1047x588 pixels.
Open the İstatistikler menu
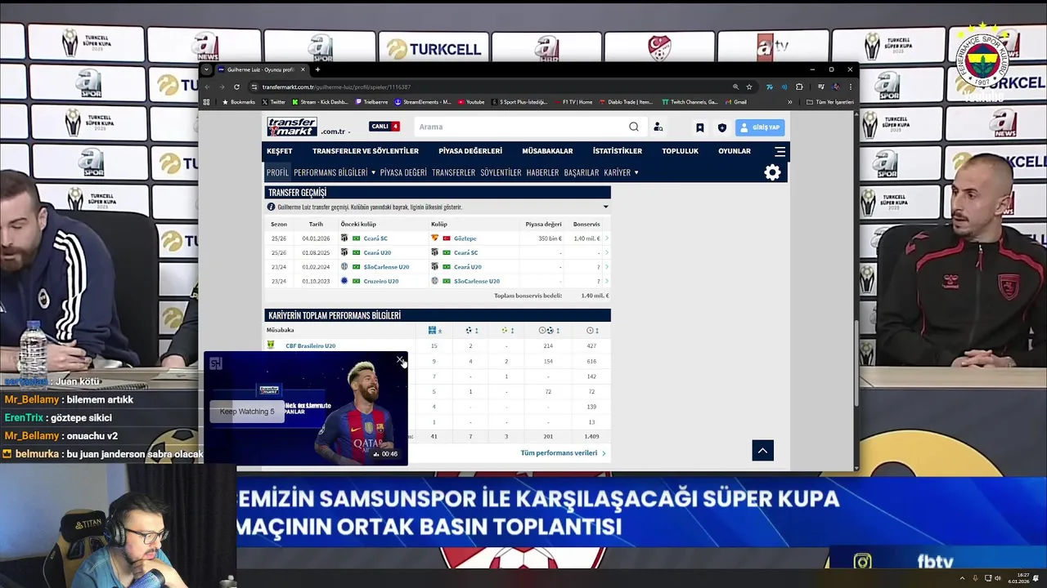[617, 151]
